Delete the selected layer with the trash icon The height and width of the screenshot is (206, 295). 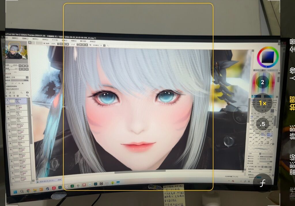[x=18, y=96]
